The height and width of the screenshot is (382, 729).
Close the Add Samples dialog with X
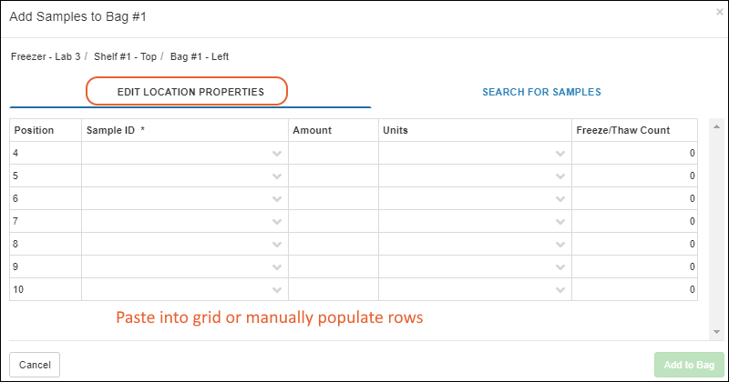719,12
